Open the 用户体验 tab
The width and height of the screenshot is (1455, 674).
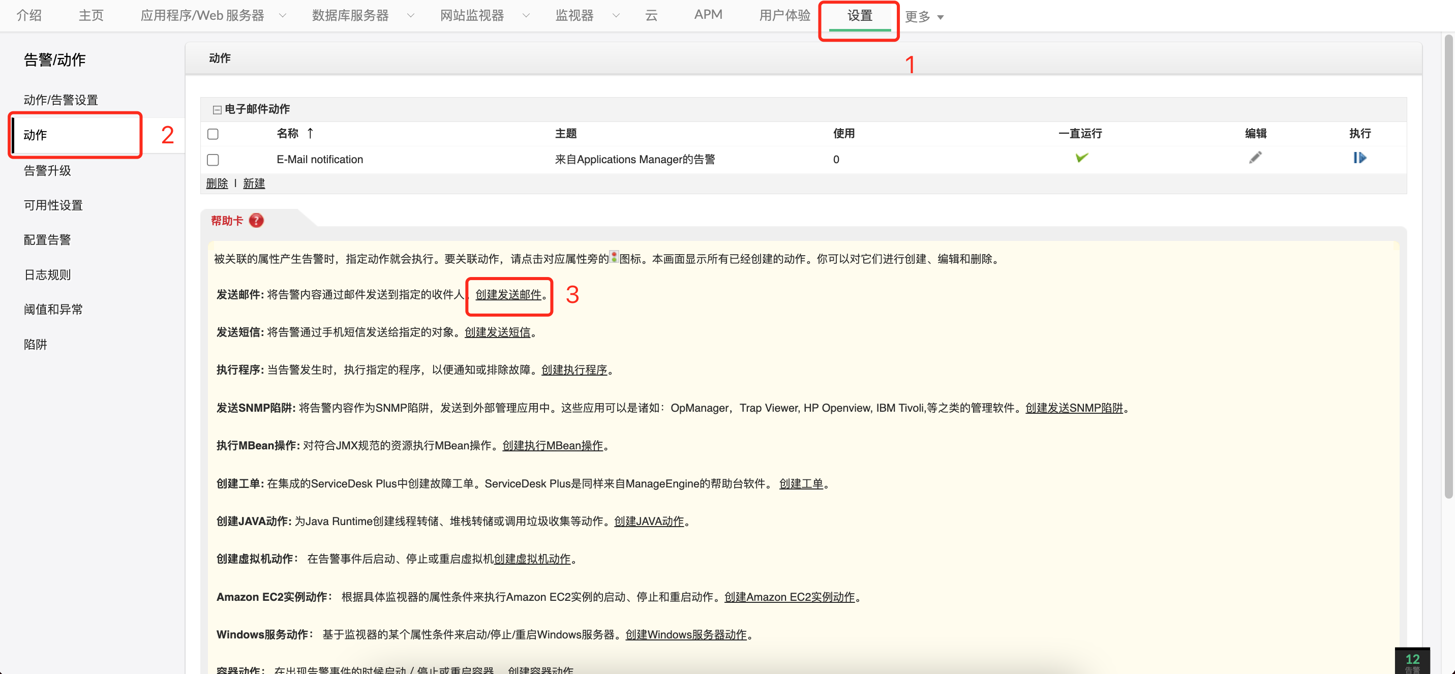[784, 15]
